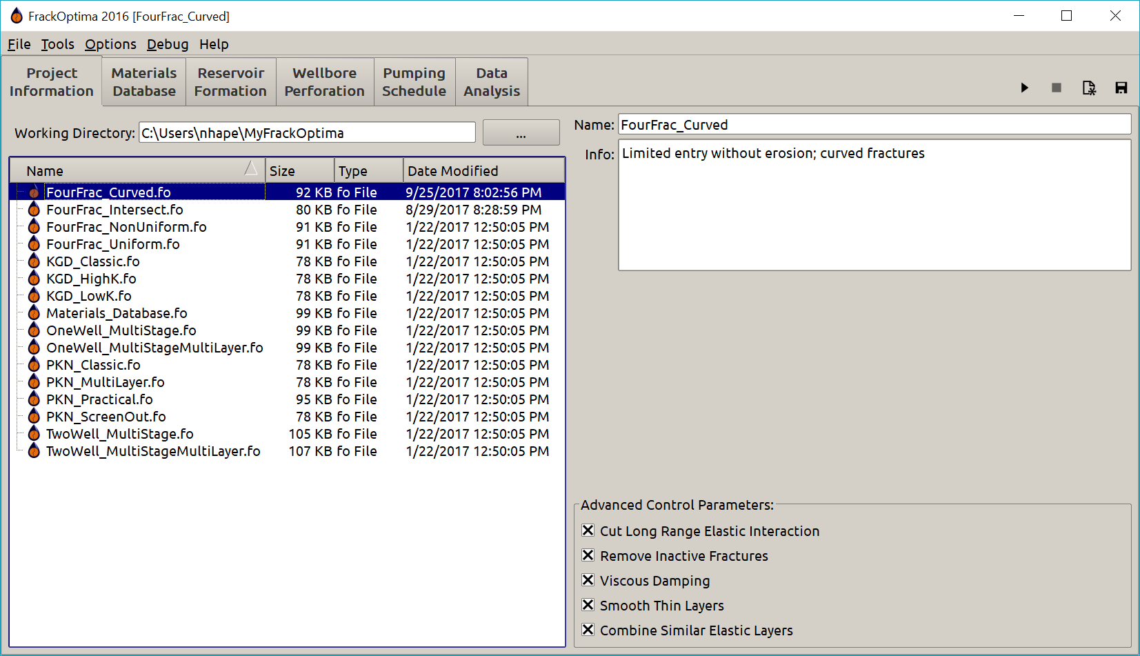Click the file icon for PKN_ScreenOut.fo

[x=34, y=416]
